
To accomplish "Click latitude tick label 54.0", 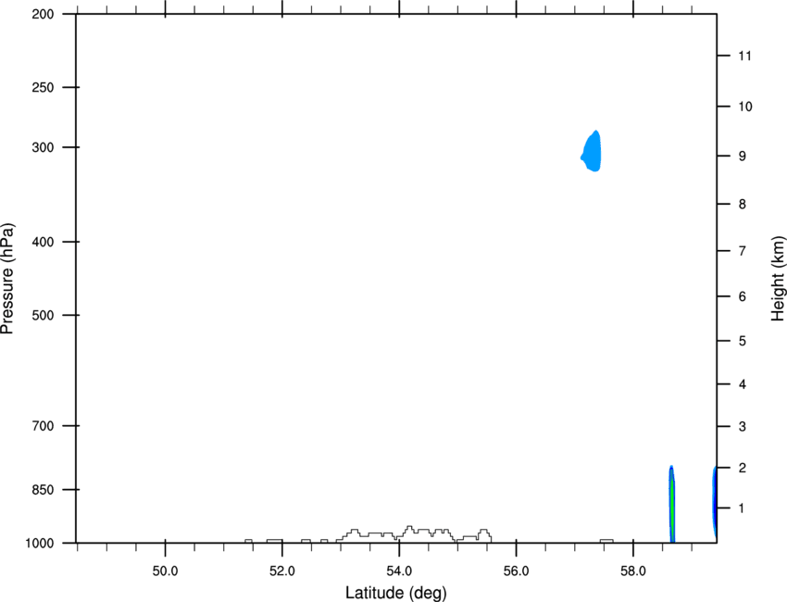I will [x=399, y=571].
